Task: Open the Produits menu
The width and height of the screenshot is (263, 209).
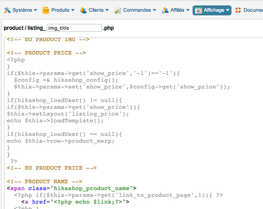Action: click(60, 10)
